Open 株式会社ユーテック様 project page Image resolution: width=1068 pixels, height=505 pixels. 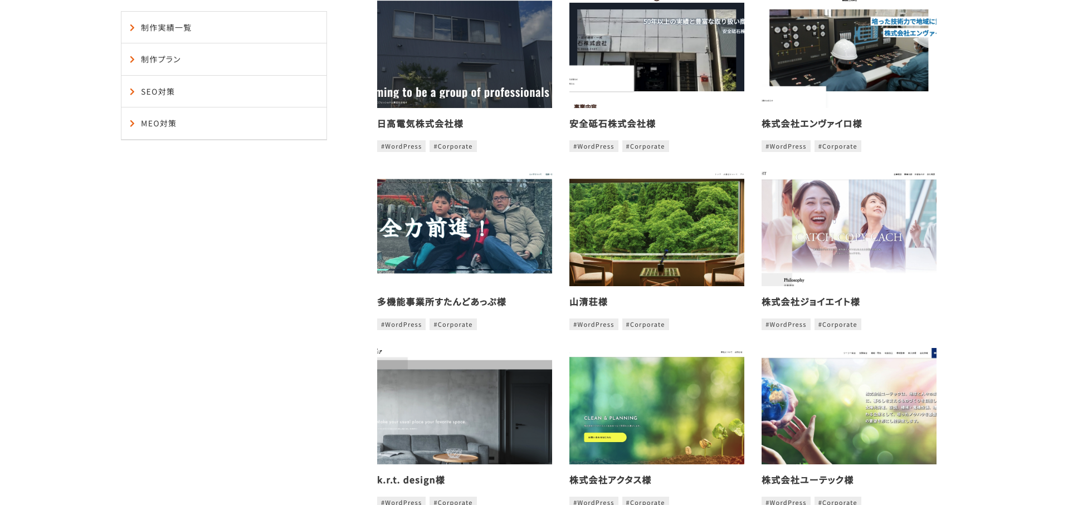point(808,479)
